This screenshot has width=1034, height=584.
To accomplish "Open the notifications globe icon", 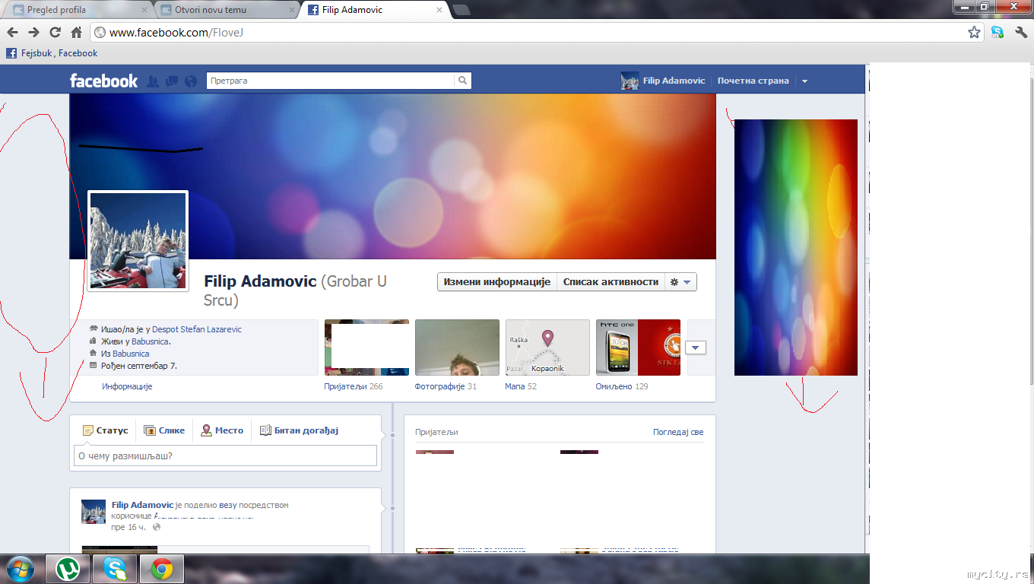I will coord(191,81).
